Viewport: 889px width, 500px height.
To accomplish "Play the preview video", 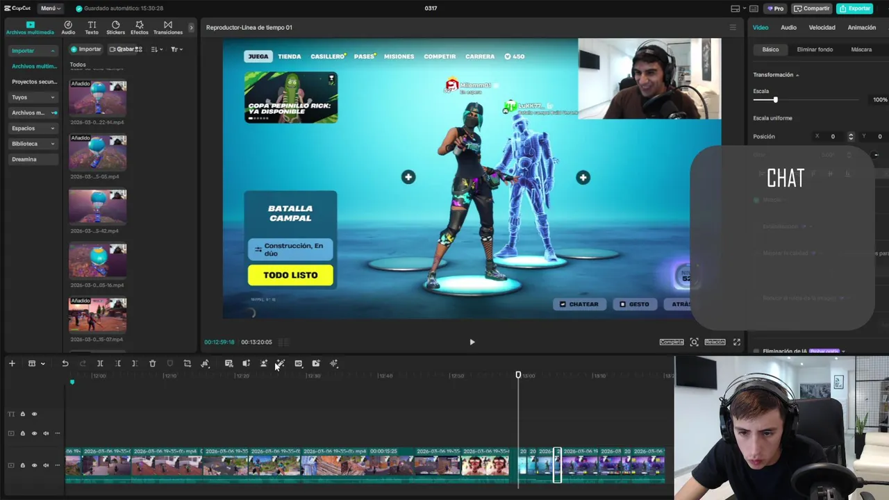I will coord(472,342).
